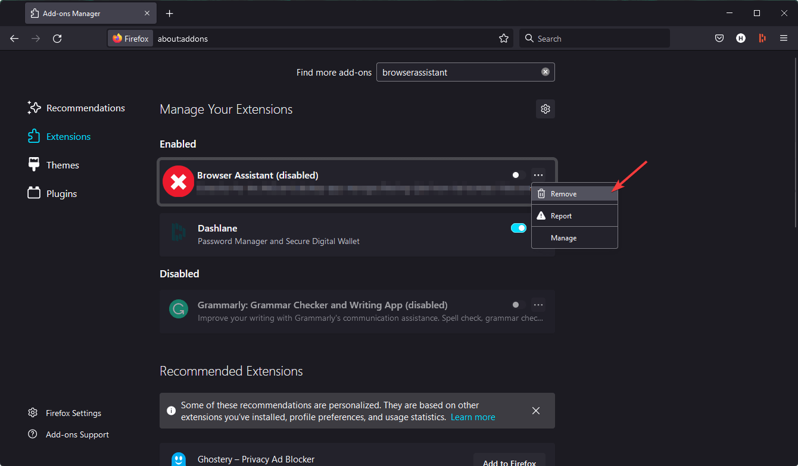Clear the add-ons search text
Viewport: 798px width, 466px height.
pyautogui.click(x=545, y=72)
